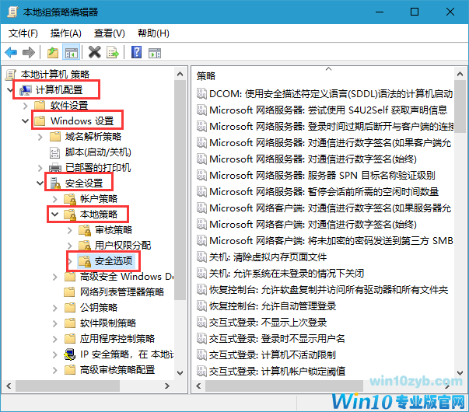The width and height of the screenshot is (469, 412).
Task: Expand the 域名解析策略 node
Action: point(40,137)
